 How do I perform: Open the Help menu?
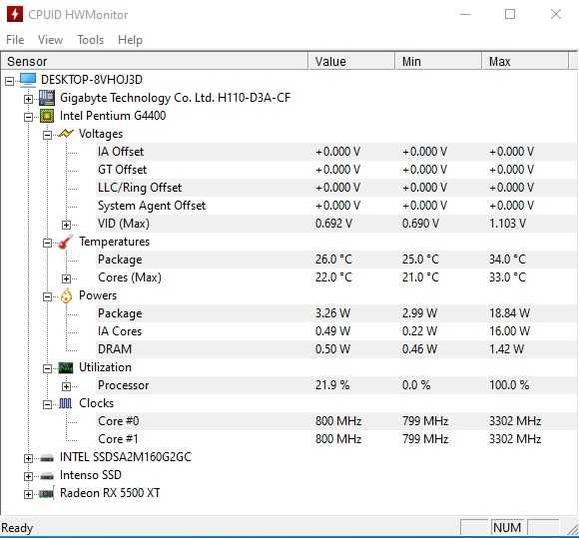pos(130,40)
